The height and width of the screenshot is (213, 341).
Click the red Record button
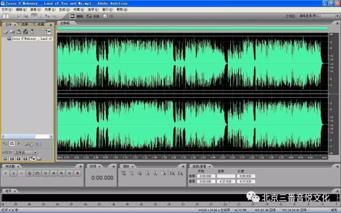[x=77, y=173]
